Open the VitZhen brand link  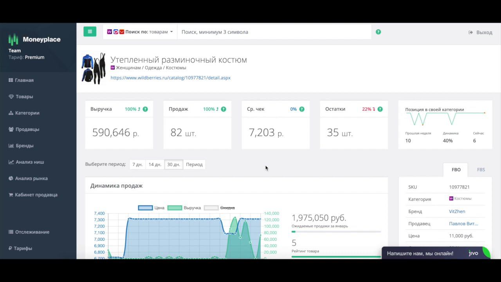point(457,211)
